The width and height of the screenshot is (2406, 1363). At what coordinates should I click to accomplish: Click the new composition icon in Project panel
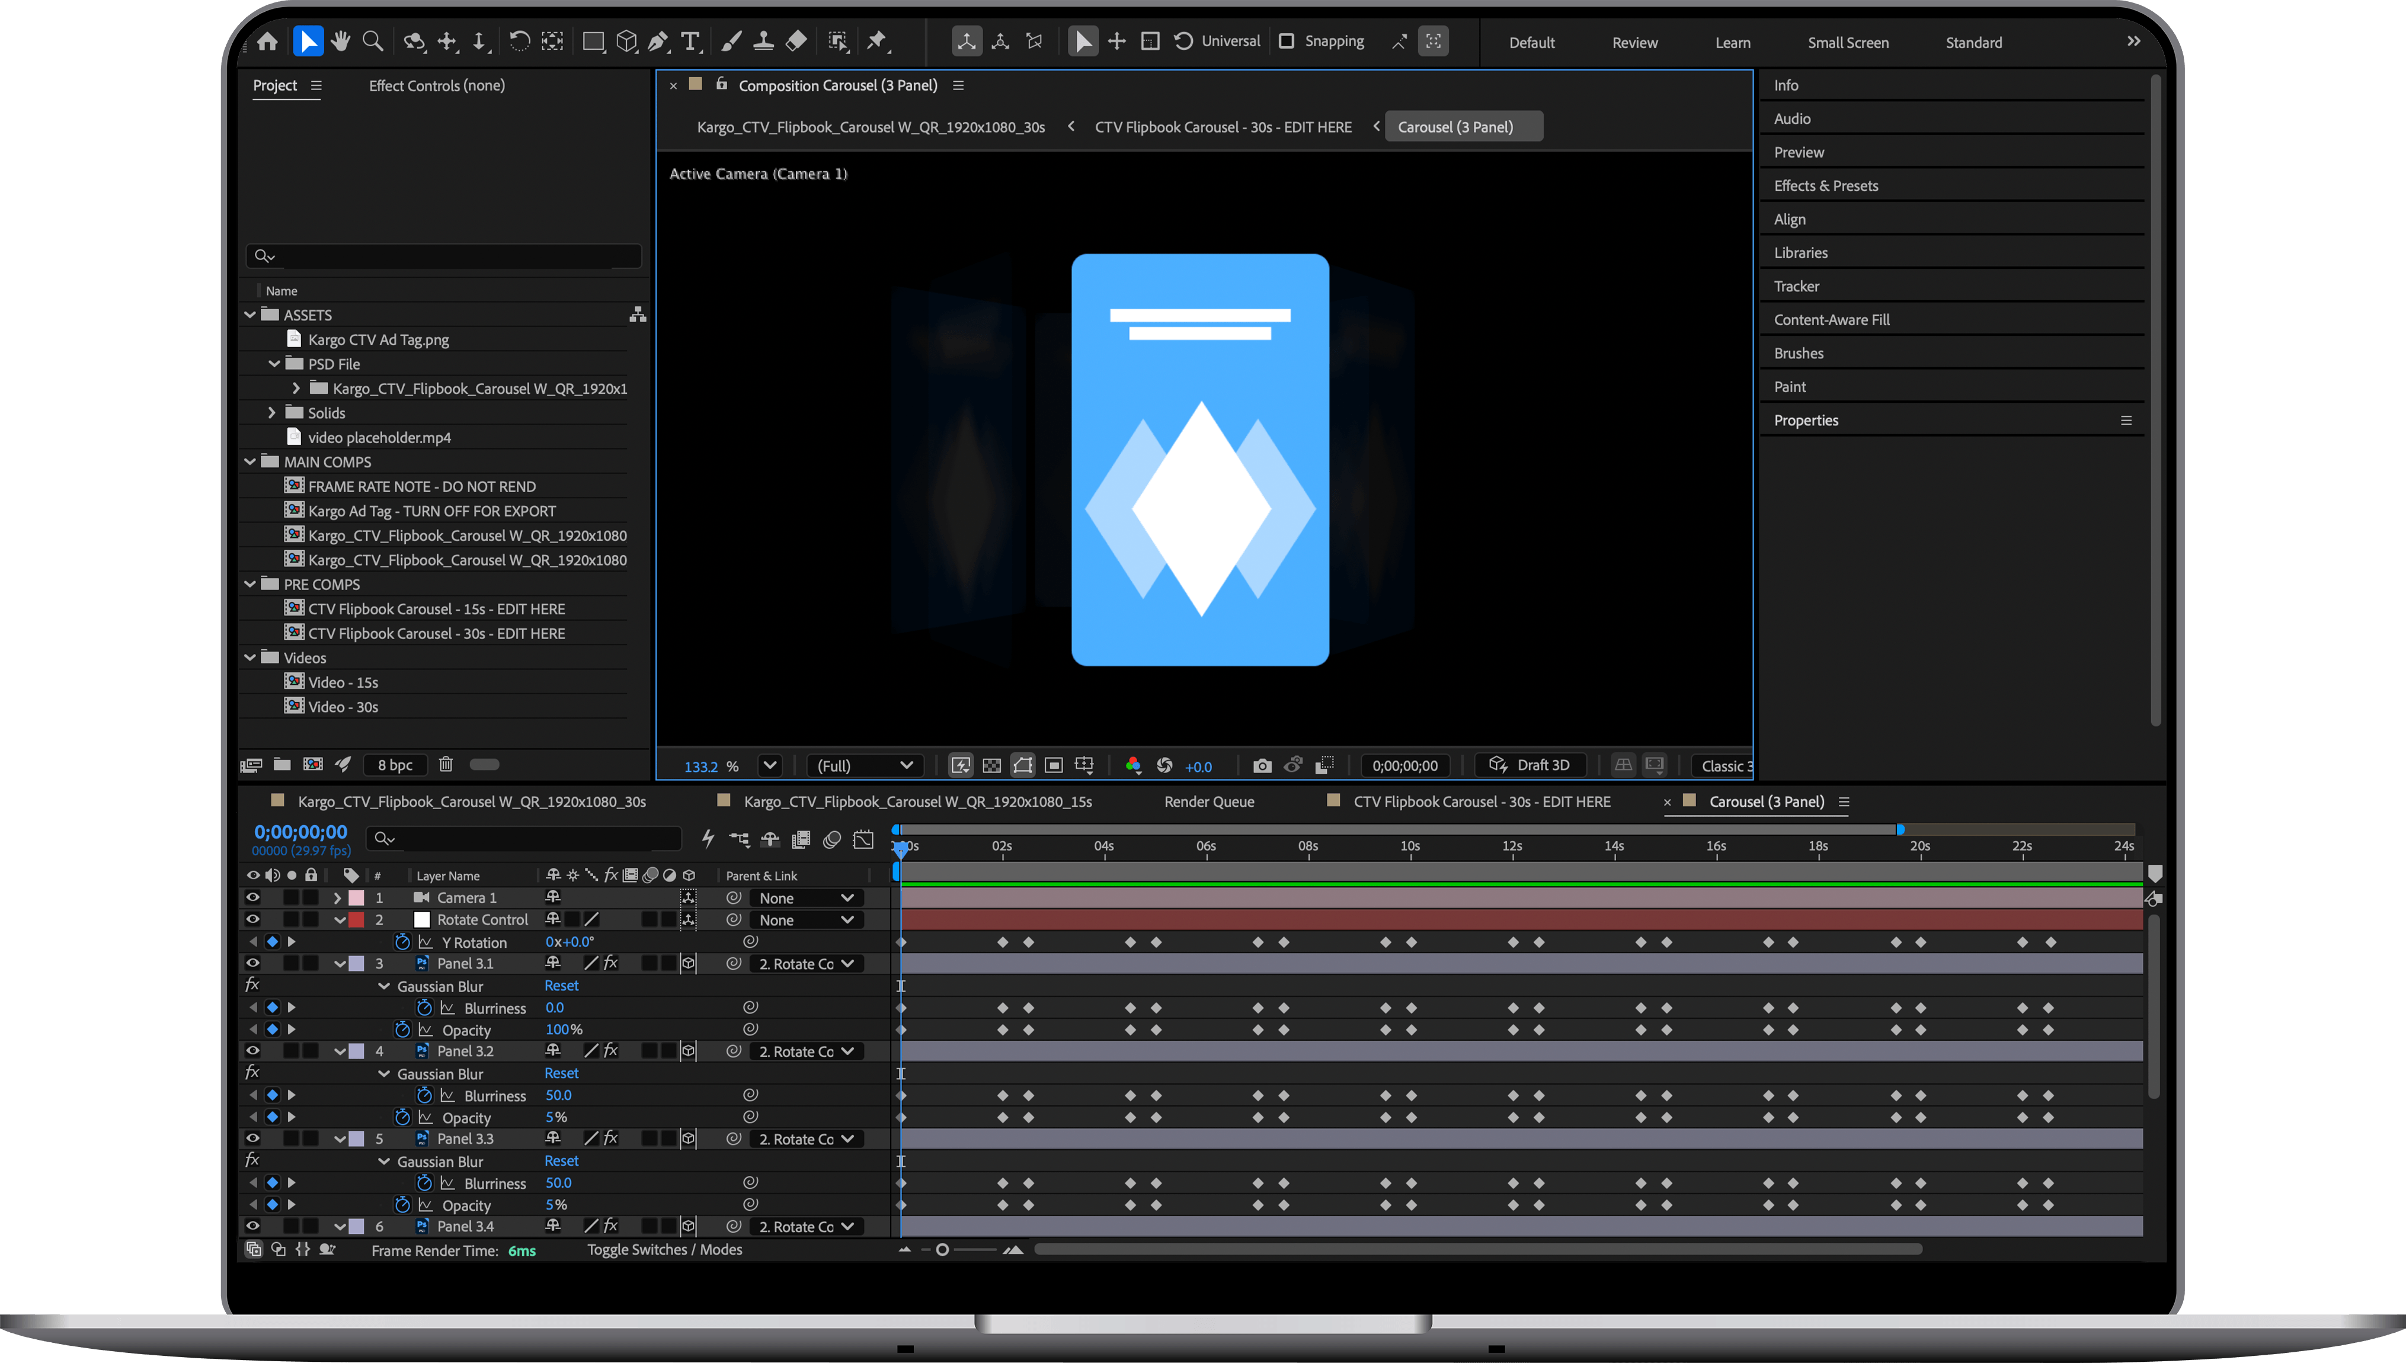pos(313,765)
